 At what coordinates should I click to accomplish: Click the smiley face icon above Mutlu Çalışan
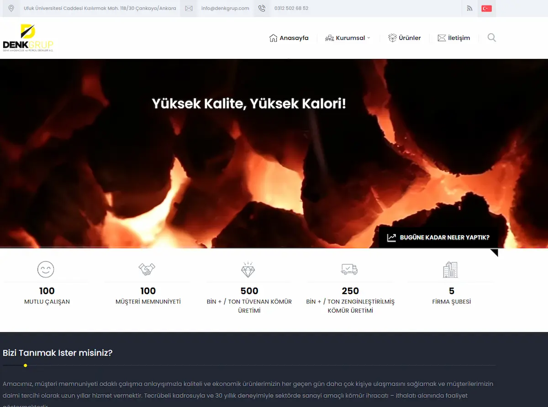click(46, 269)
